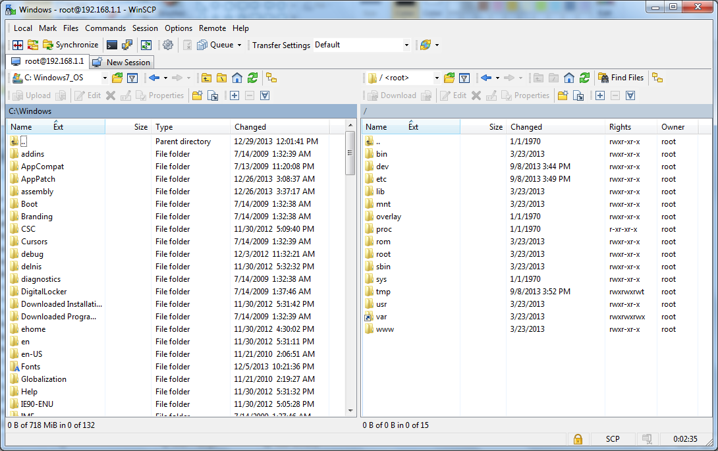Expand the arrow next to the globe icon
This screenshot has width=718, height=451.
coord(437,45)
